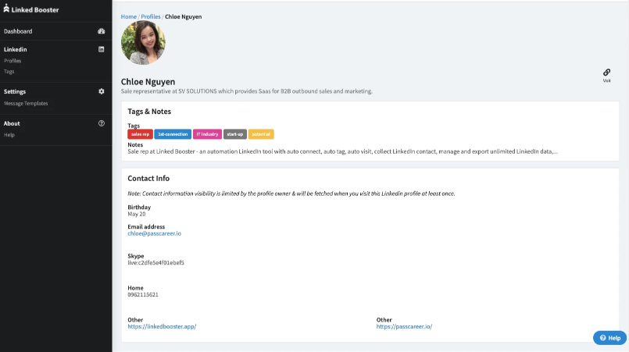This screenshot has height=352, width=629.
Task: Click the Visit link icon
Action: 606,72
